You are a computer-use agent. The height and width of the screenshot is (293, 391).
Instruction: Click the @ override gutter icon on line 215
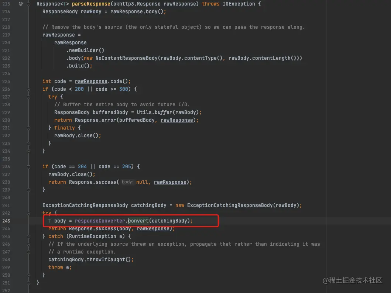click(21, 4)
